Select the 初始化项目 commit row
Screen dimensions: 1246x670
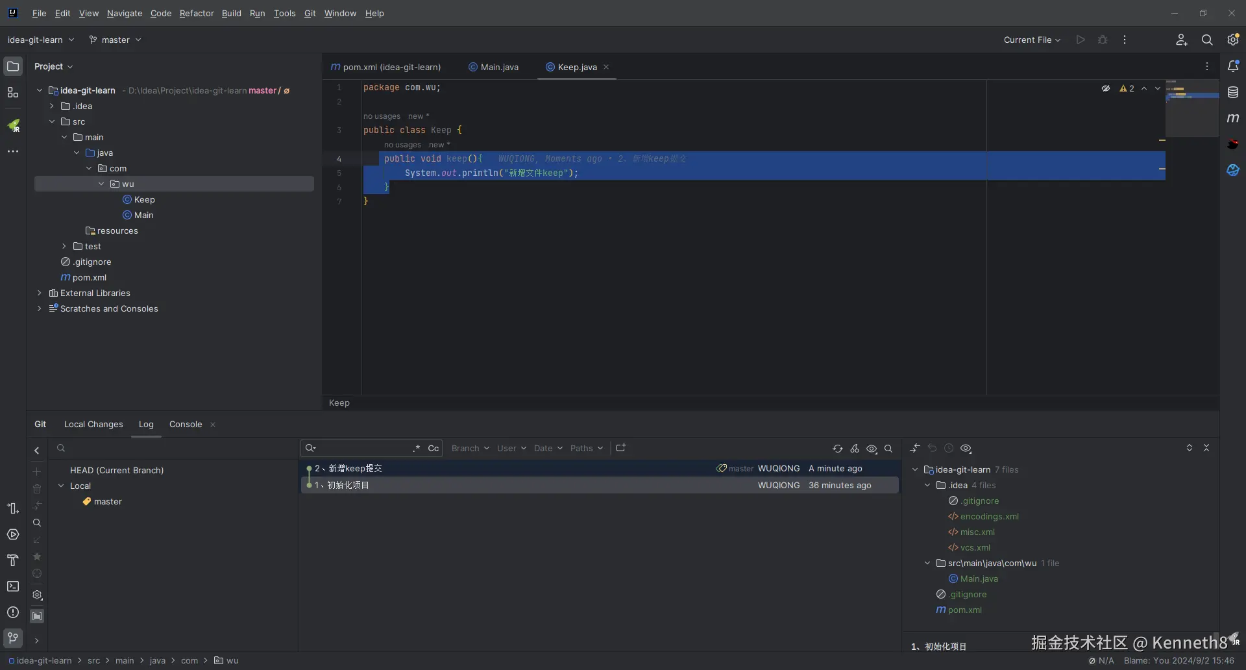[x=519, y=486]
